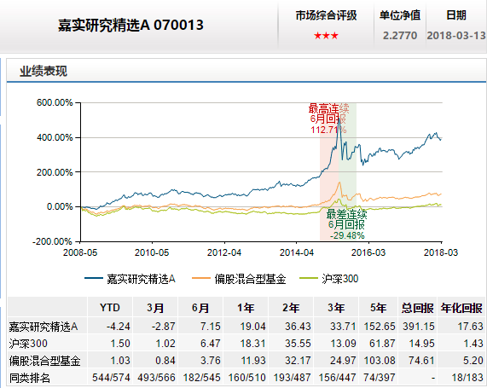The height and width of the screenshot is (388, 487).
Task: Click the green 沪深300 legend line
Action: (309, 278)
